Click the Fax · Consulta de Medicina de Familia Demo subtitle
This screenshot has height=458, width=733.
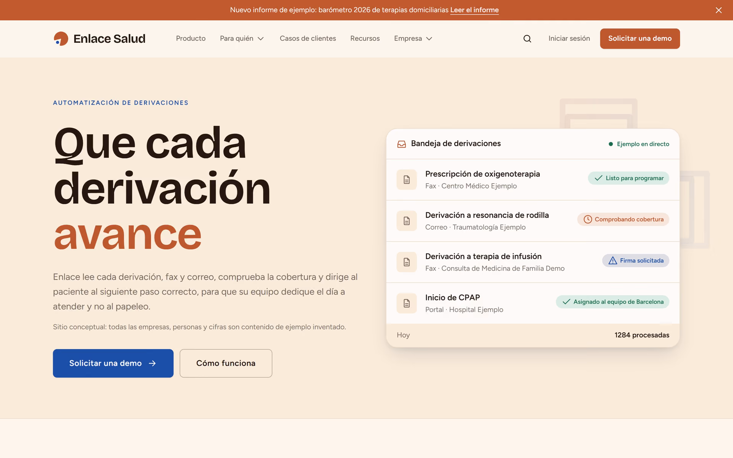pos(495,268)
